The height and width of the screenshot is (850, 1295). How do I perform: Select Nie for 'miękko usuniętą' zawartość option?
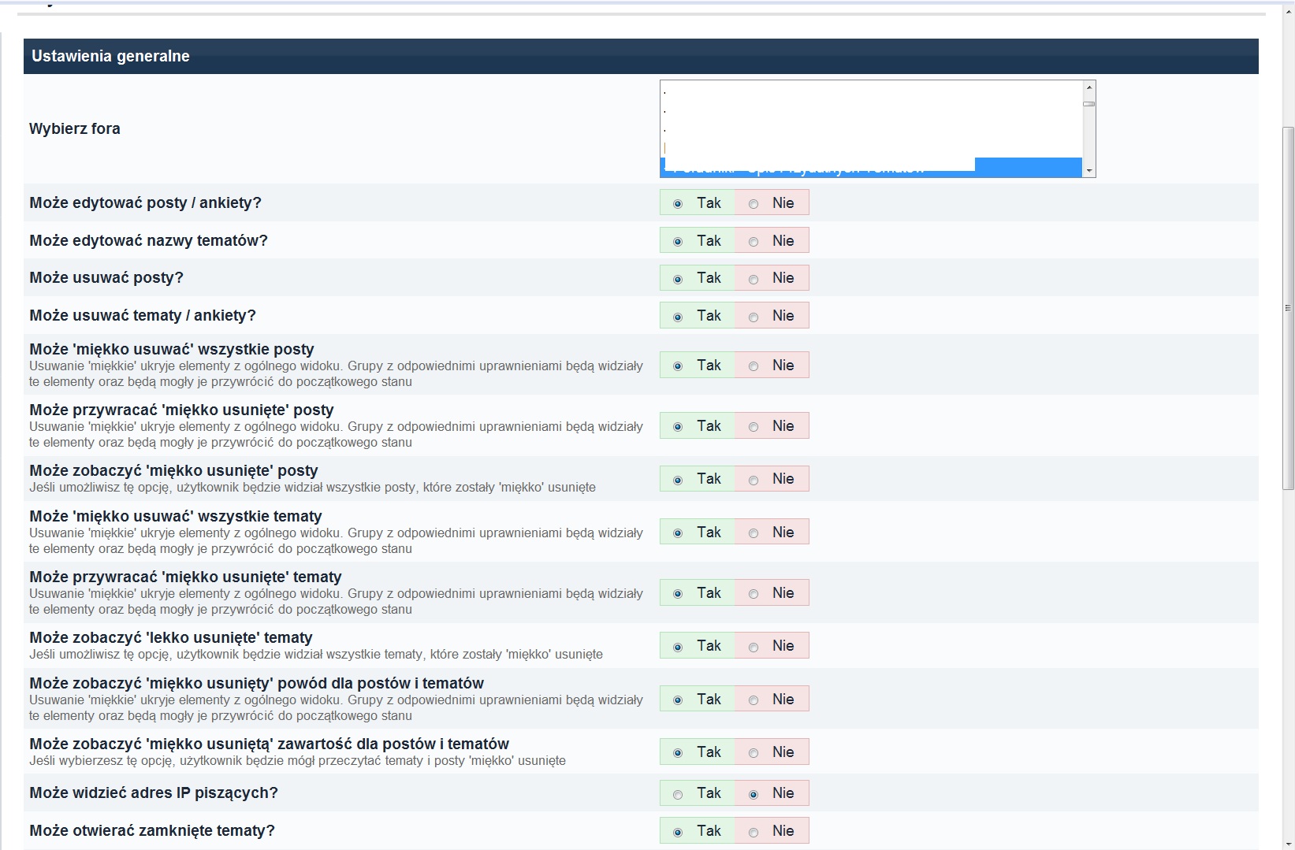754,753
